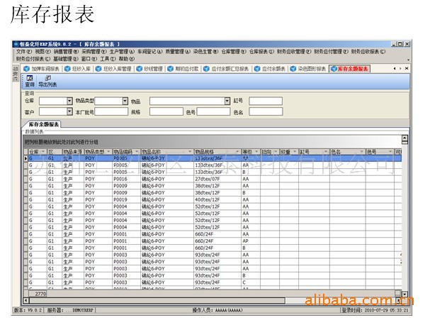Click the 导出列表 (export list) icon
Viewport: 430px width, 320px height.
pos(47,77)
